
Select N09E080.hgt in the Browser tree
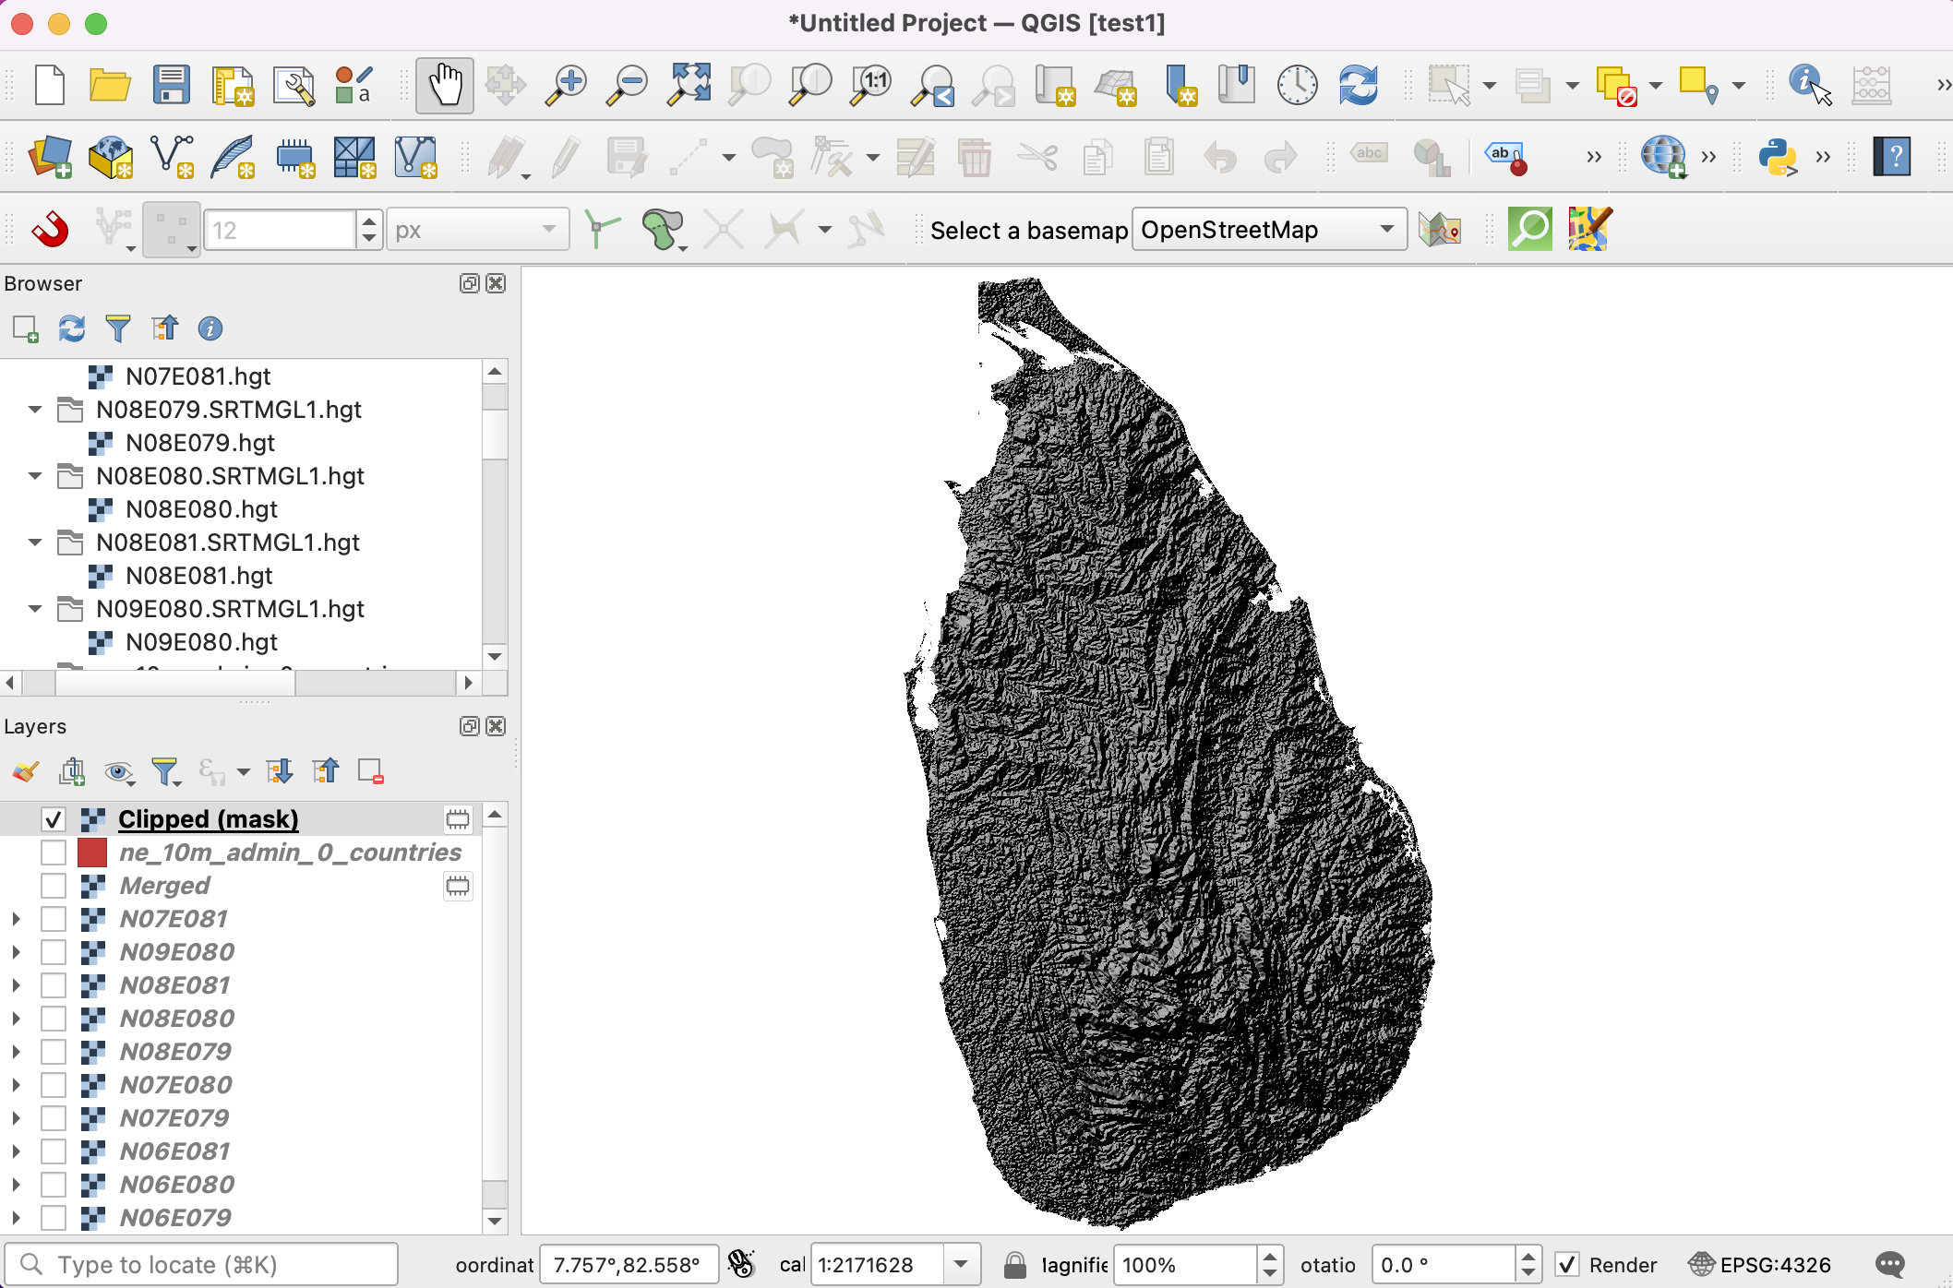pyautogui.click(x=201, y=642)
